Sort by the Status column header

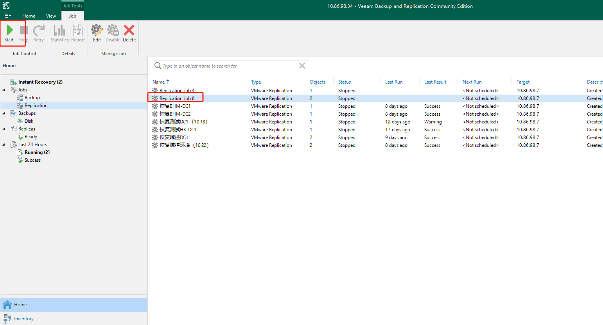(345, 82)
